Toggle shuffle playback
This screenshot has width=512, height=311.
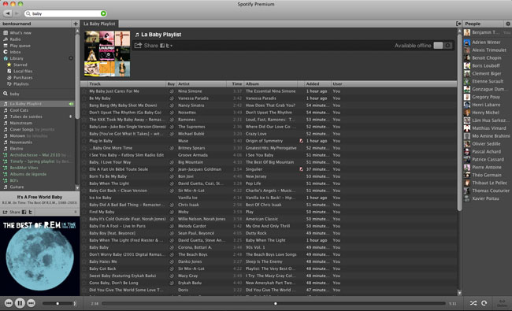[473, 303]
